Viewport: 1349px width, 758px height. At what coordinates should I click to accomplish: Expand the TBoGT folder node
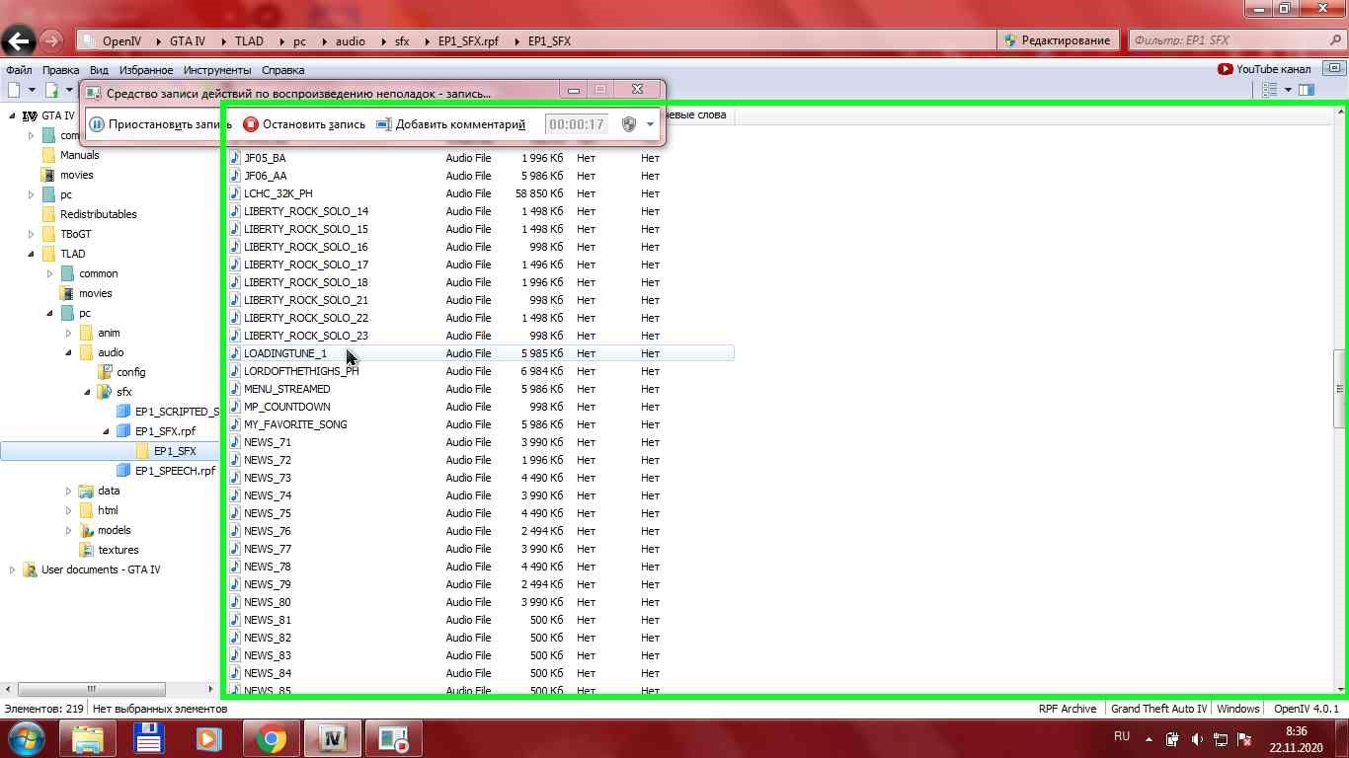click(x=33, y=234)
